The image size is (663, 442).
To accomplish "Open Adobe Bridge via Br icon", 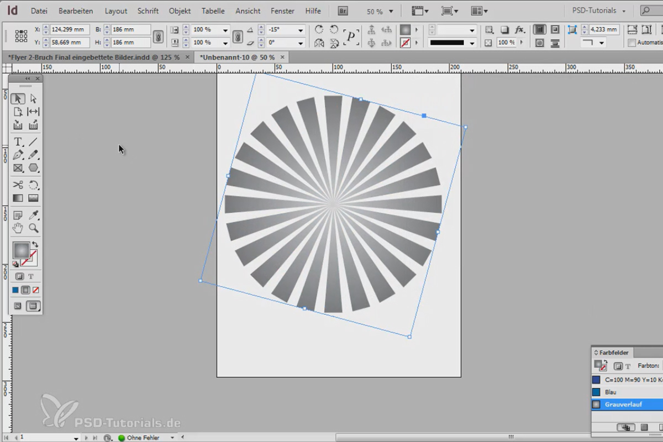I will pyautogui.click(x=343, y=11).
